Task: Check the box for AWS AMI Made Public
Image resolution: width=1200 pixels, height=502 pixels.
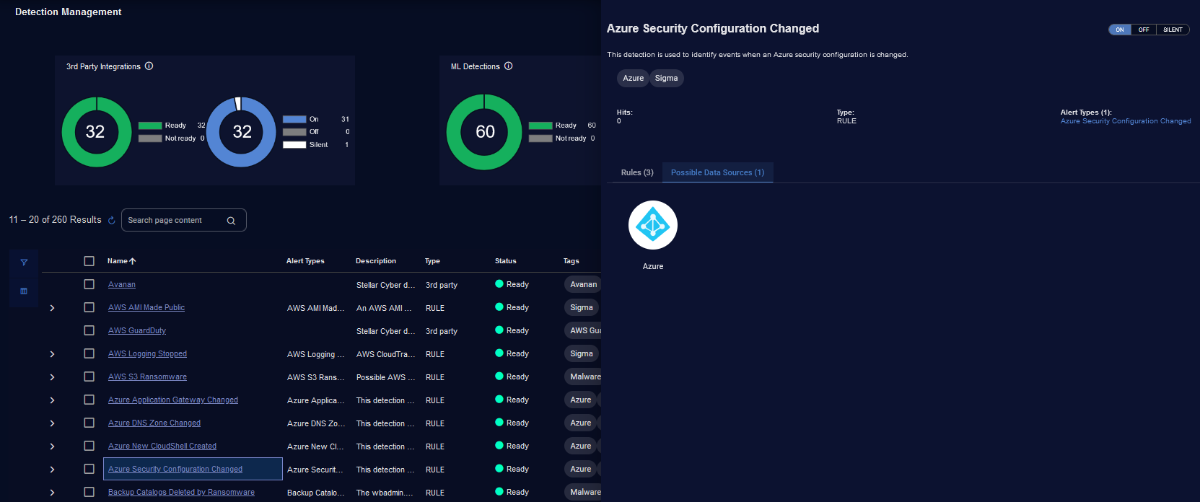Action: point(89,307)
